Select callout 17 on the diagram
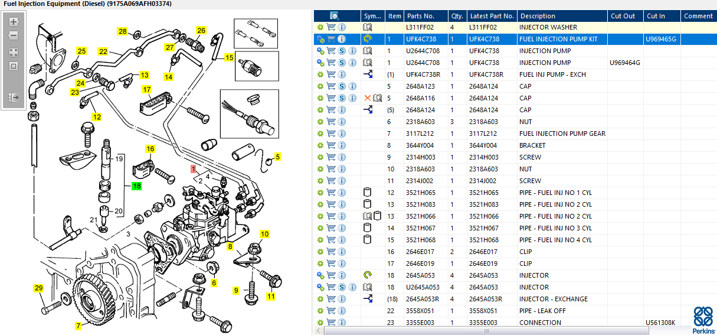The image size is (717, 335). 147,89
